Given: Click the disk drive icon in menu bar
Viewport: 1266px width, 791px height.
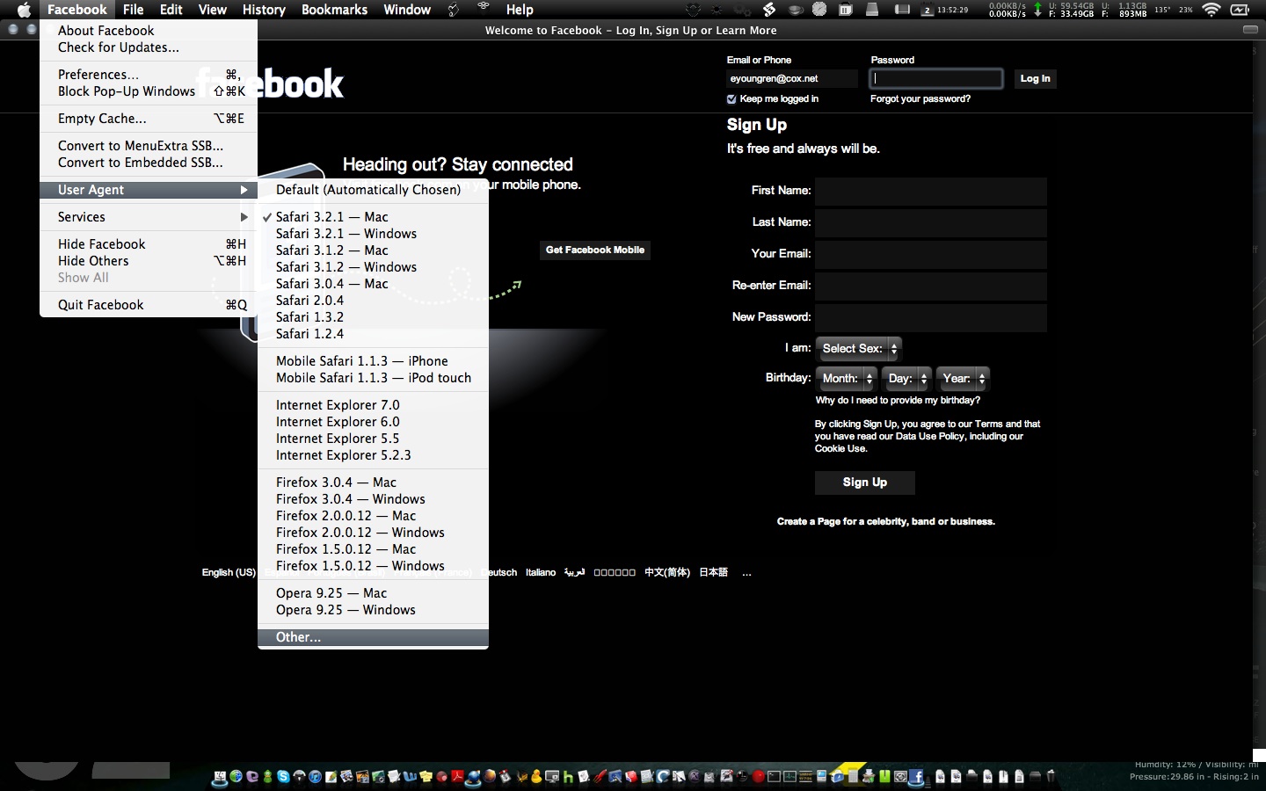Looking at the screenshot, I should click(x=872, y=10).
